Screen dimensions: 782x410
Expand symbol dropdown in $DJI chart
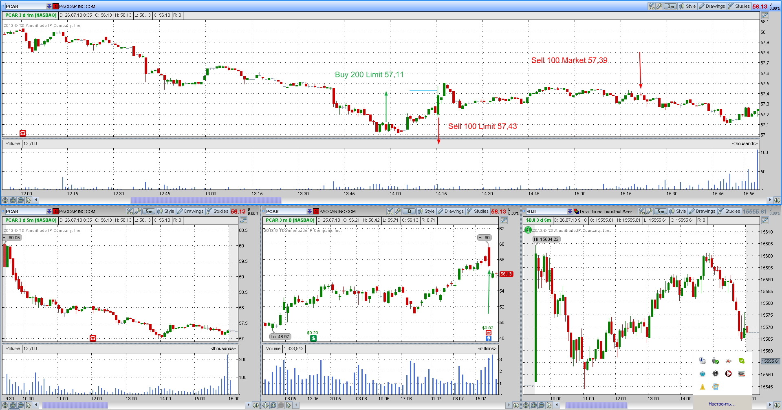tap(570, 211)
